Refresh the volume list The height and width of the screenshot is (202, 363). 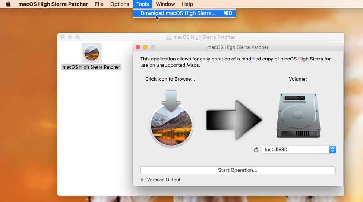point(256,150)
